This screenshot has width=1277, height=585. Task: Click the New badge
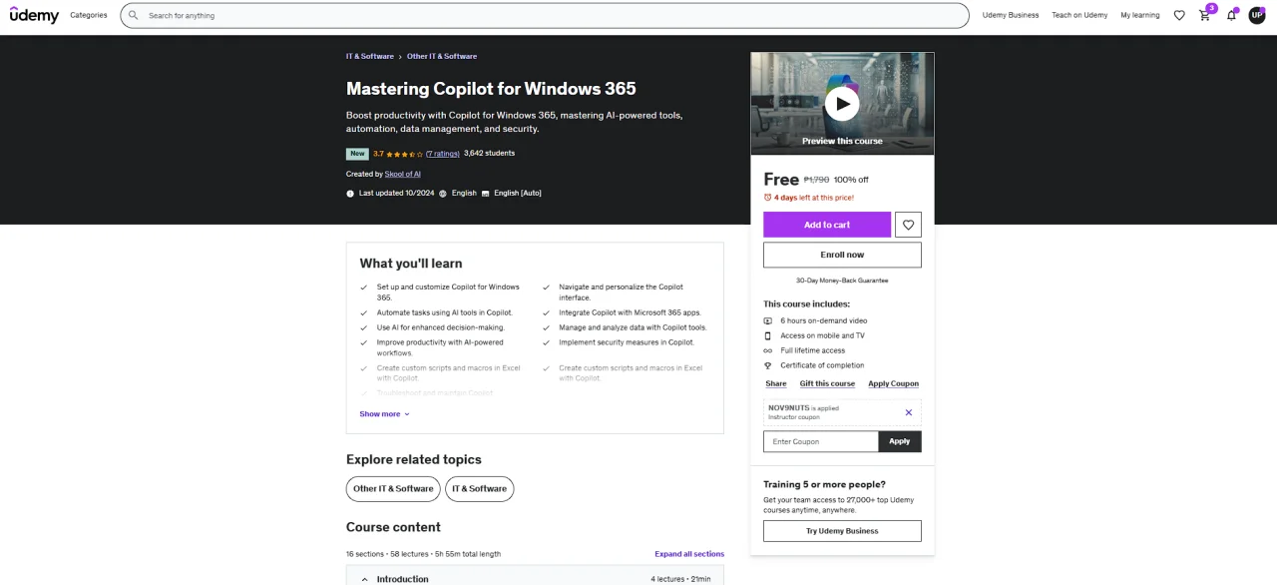coord(357,154)
